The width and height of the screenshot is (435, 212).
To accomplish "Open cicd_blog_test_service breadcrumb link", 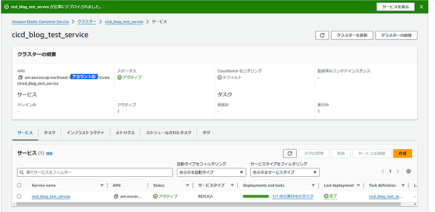I will pyautogui.click(x=124, y=22).
